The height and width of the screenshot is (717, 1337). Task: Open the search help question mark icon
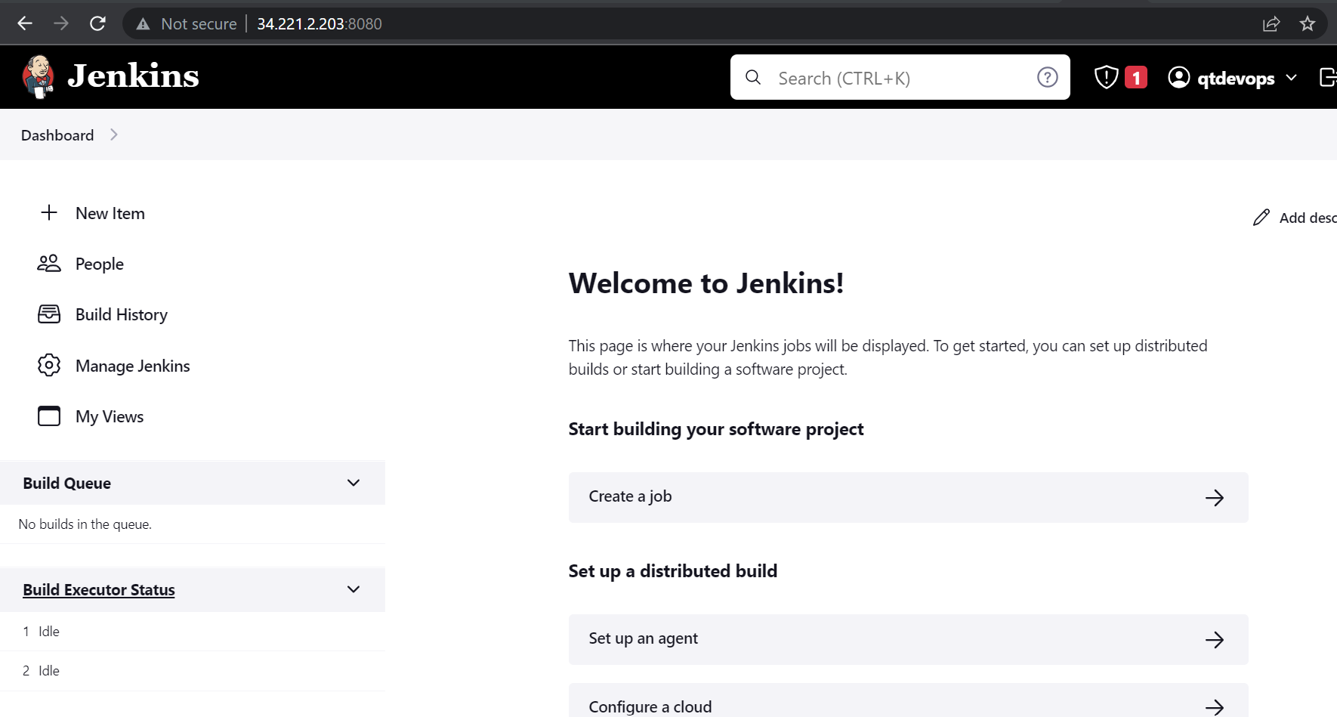pyautogui.click(x=1048, y=77)
